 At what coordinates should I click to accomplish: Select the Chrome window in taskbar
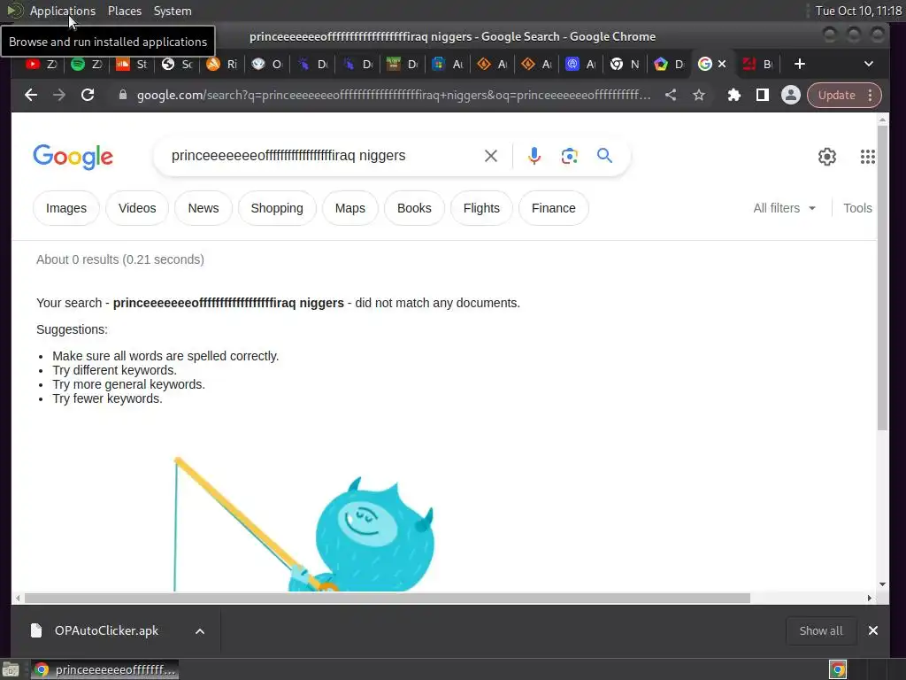(x=104, y=670)
